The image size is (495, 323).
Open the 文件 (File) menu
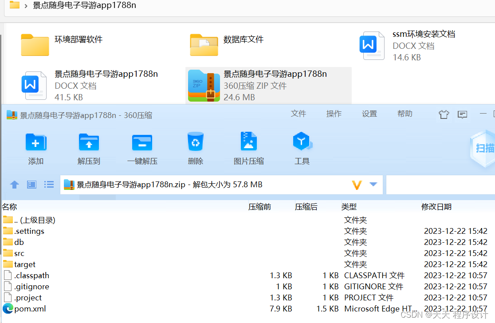point(299,114)
